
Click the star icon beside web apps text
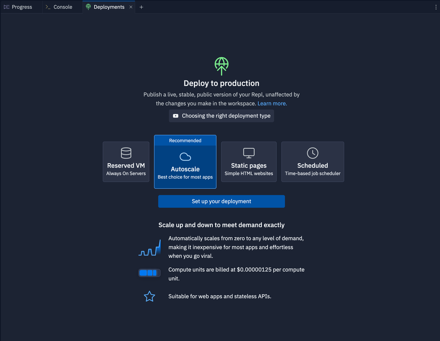pos(150,297)
